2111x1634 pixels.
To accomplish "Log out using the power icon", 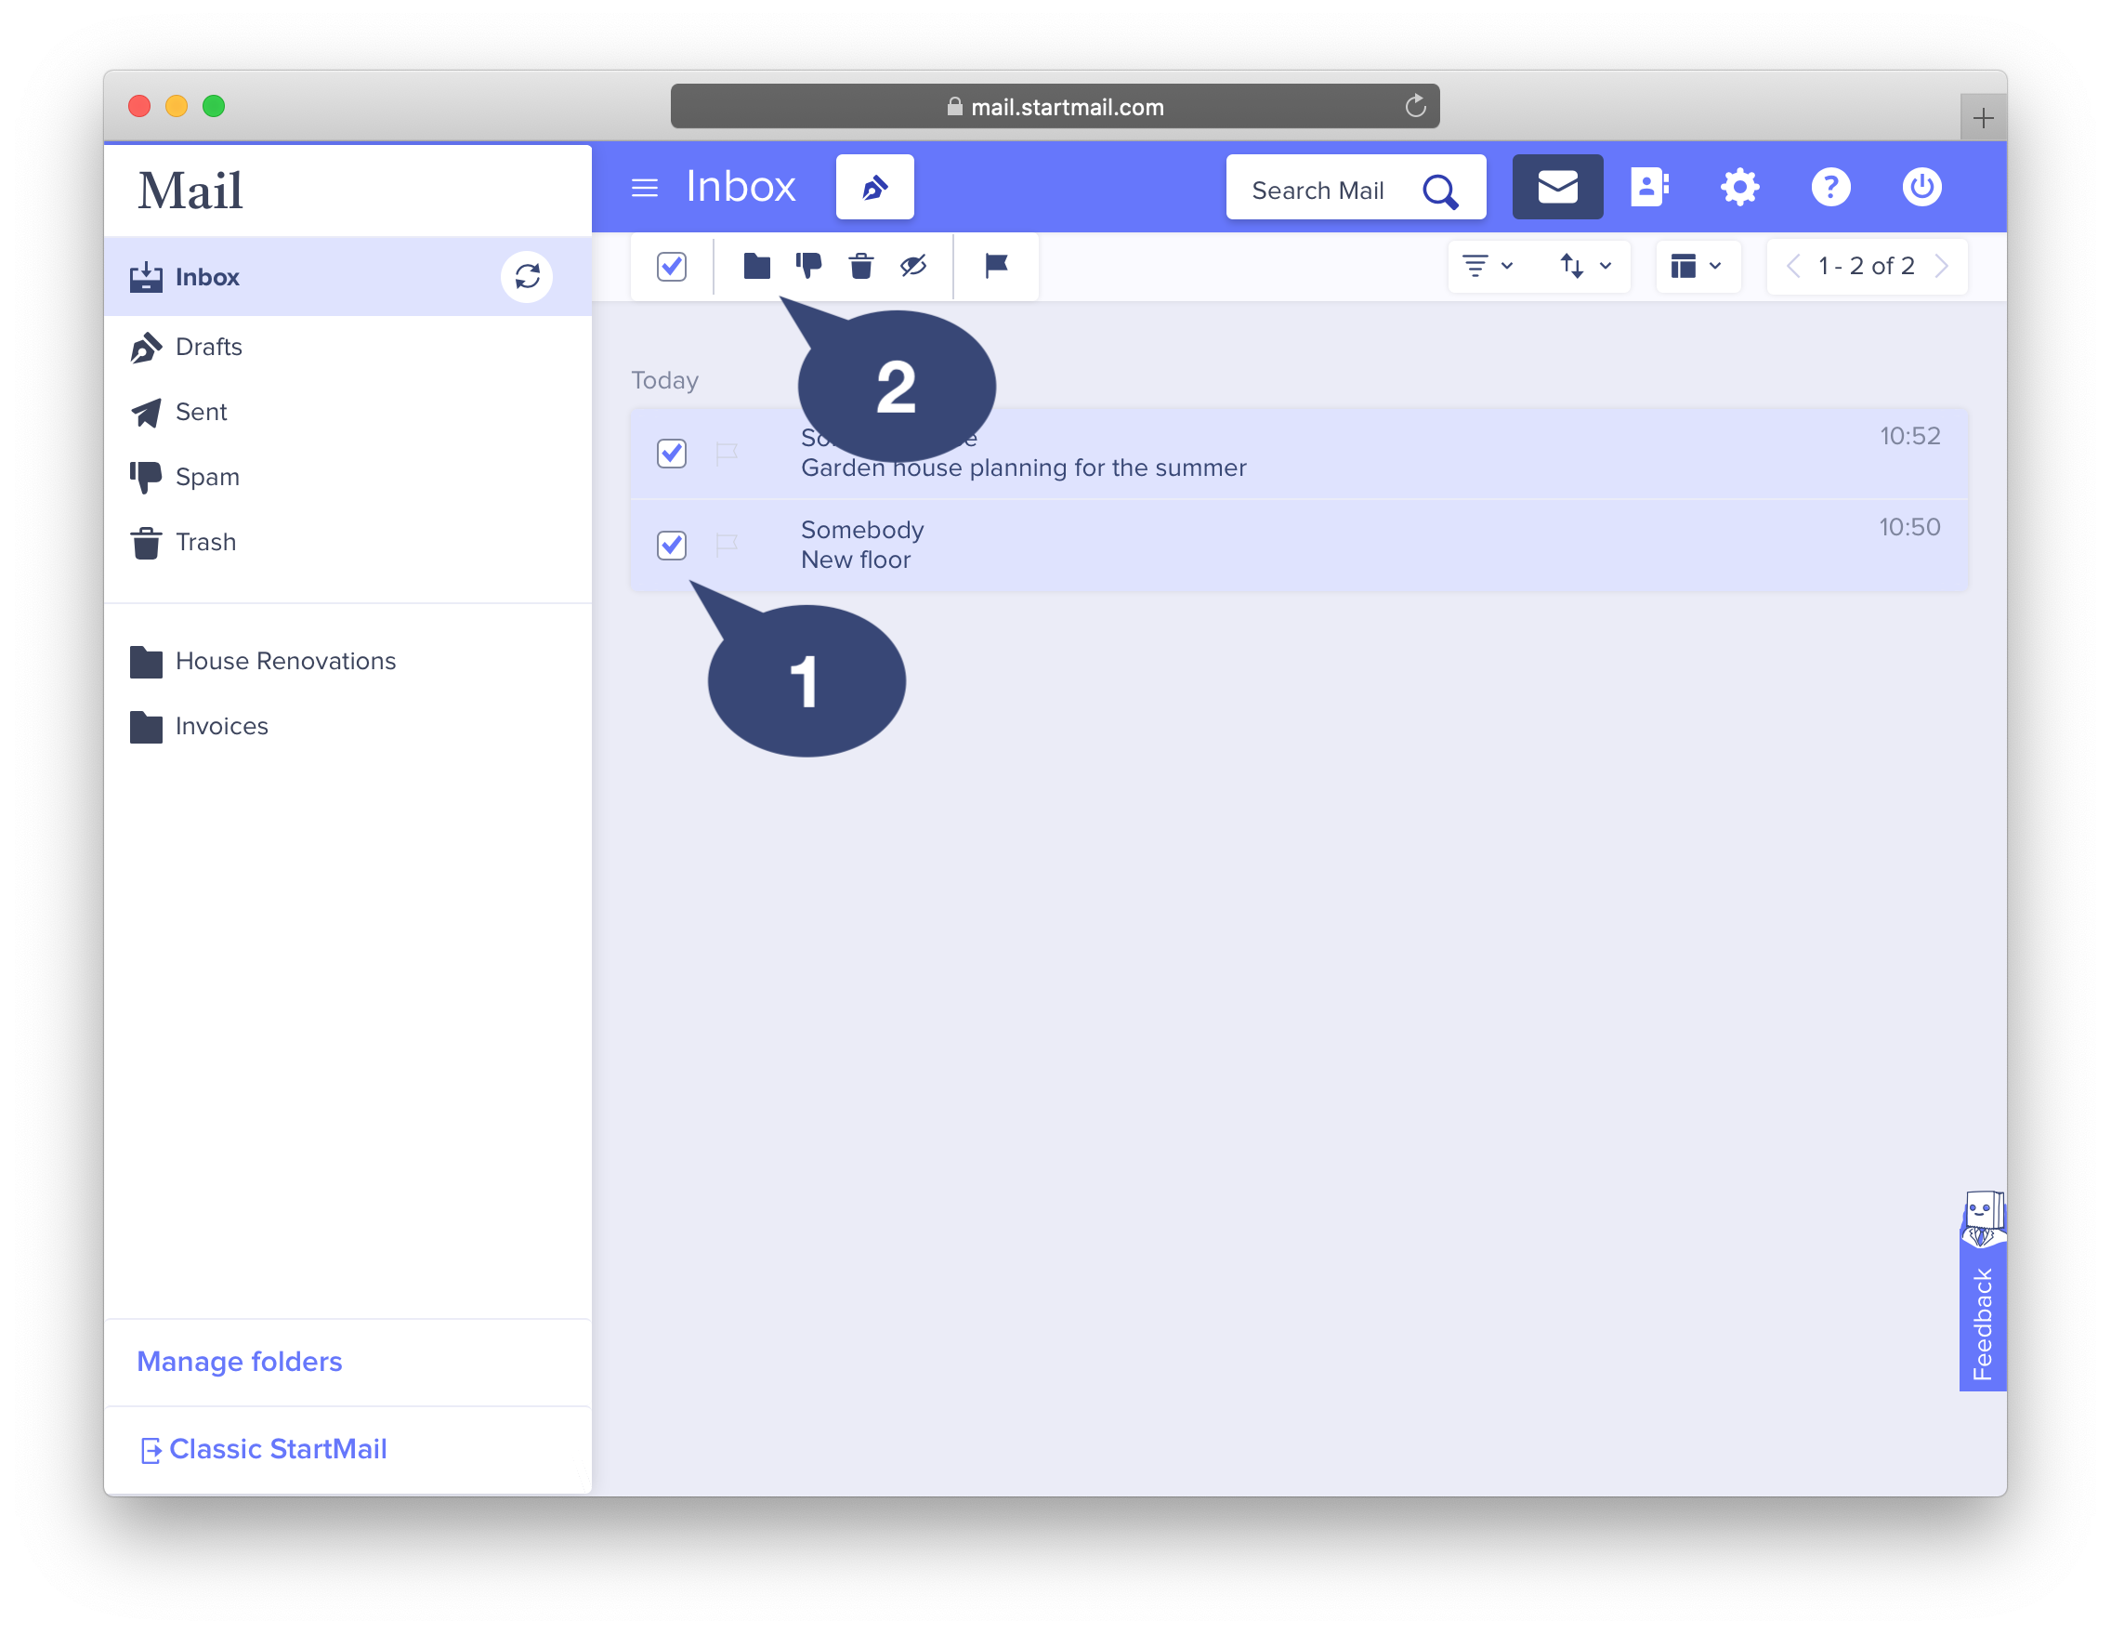I will [1921, 187].
